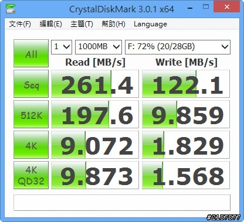Screen dimensions: 244x222
Task: Expand the 1000MB test size dropdown
Action: pos(99,47)
